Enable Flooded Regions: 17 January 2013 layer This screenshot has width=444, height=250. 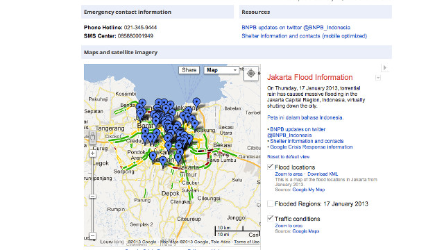point(271,203)
